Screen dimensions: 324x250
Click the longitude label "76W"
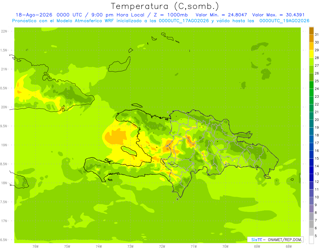coord(35,246)
